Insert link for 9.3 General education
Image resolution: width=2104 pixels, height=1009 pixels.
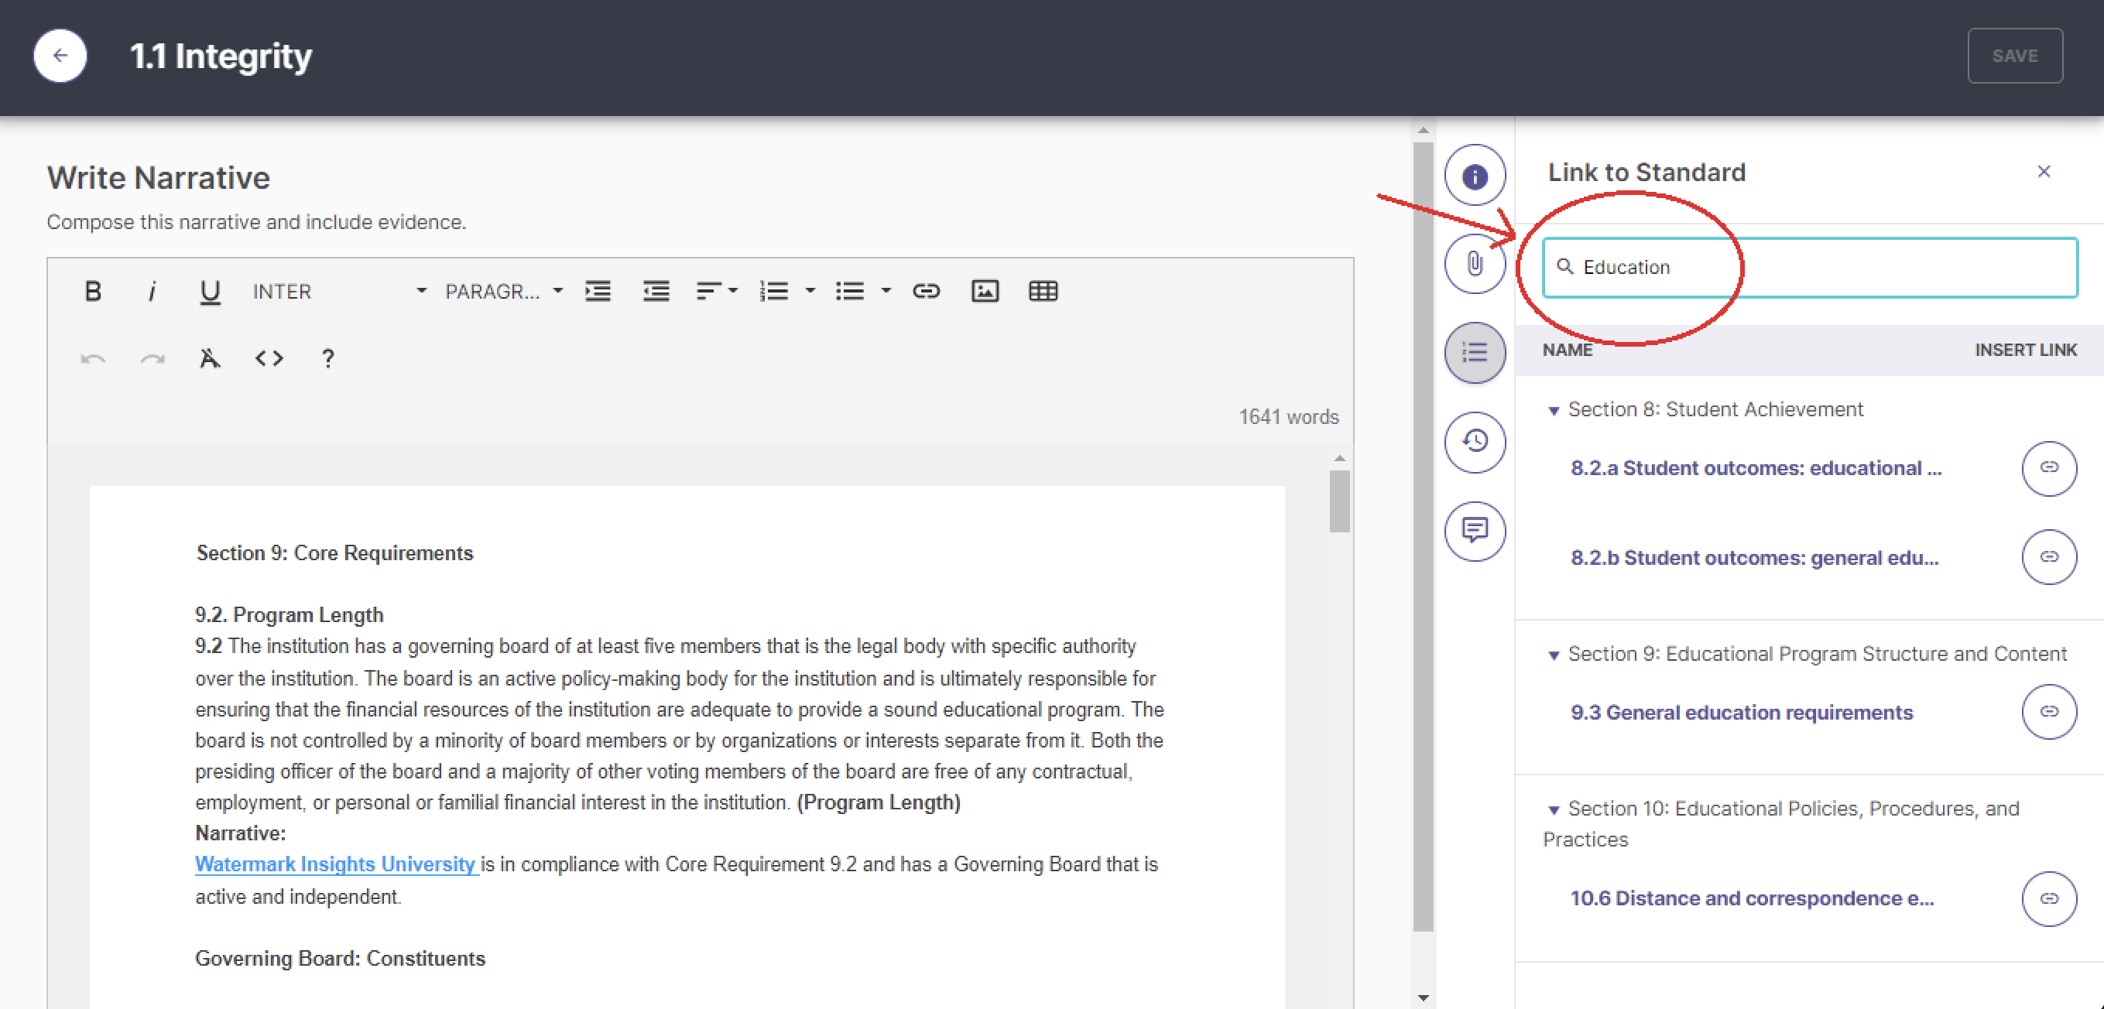pyautogui.click(x=2048, y=712)
